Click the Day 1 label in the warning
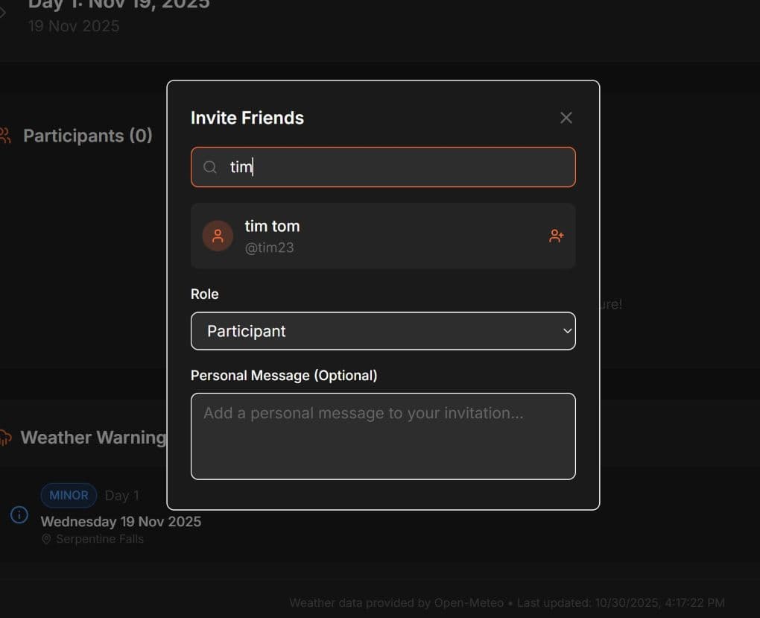The image size is (760, 618). 121,495
